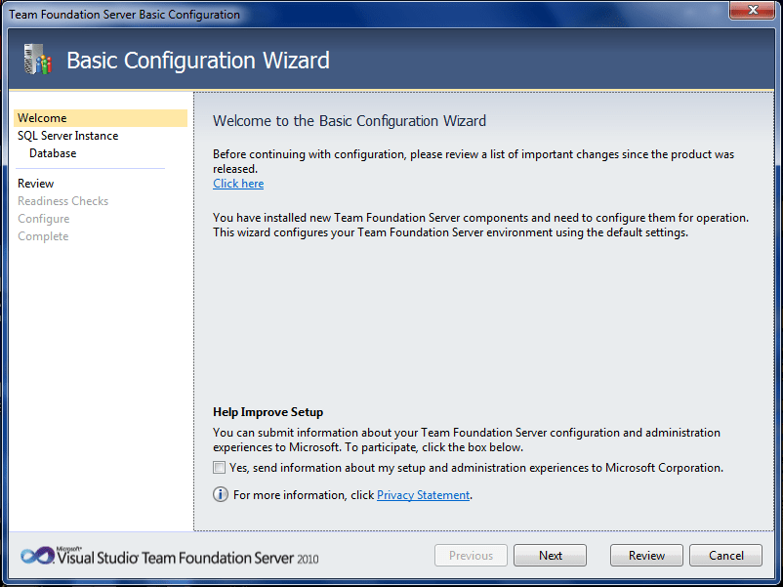783x587 pixels.
Task: Open the Click here link
Action: point(238,184)
